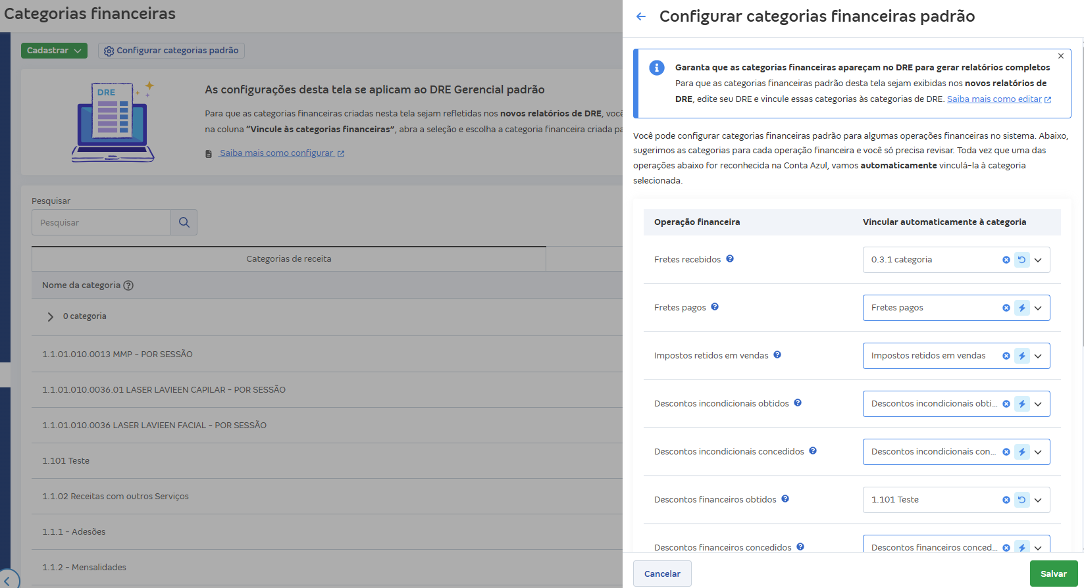1084x588 pixels.
Task: Click Vincular automaticamente à categoria header
Action: pyautogui.click(x=944, y=222)
